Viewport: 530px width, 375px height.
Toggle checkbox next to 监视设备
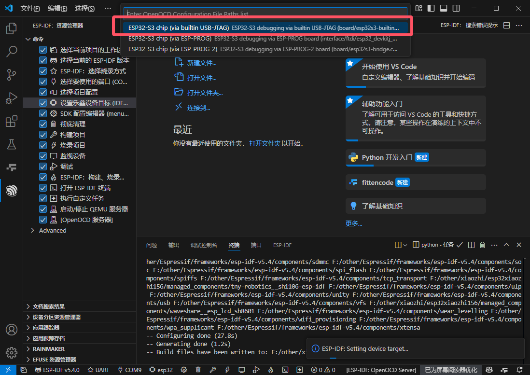[x=43, y=156]
